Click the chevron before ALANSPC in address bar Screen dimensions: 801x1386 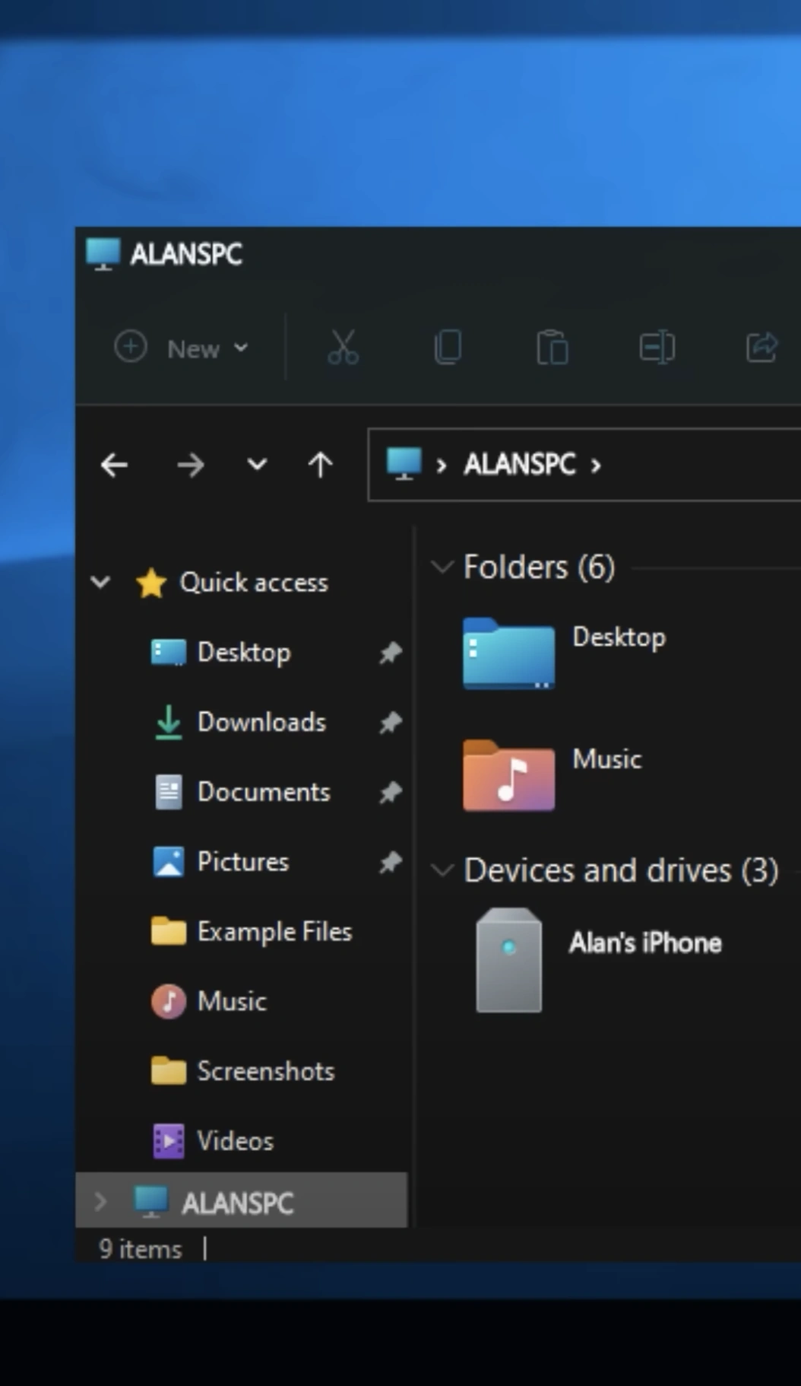[x=442, y=465]
